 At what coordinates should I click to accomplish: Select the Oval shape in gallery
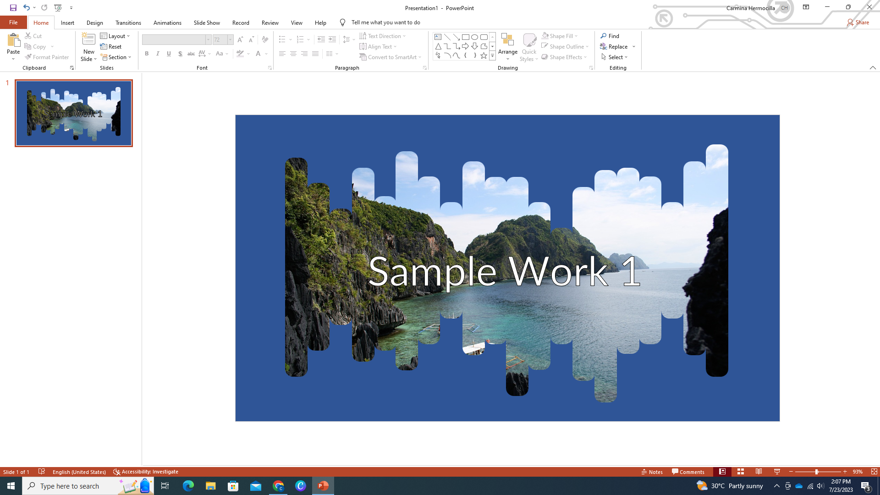(x=475, y=37)
